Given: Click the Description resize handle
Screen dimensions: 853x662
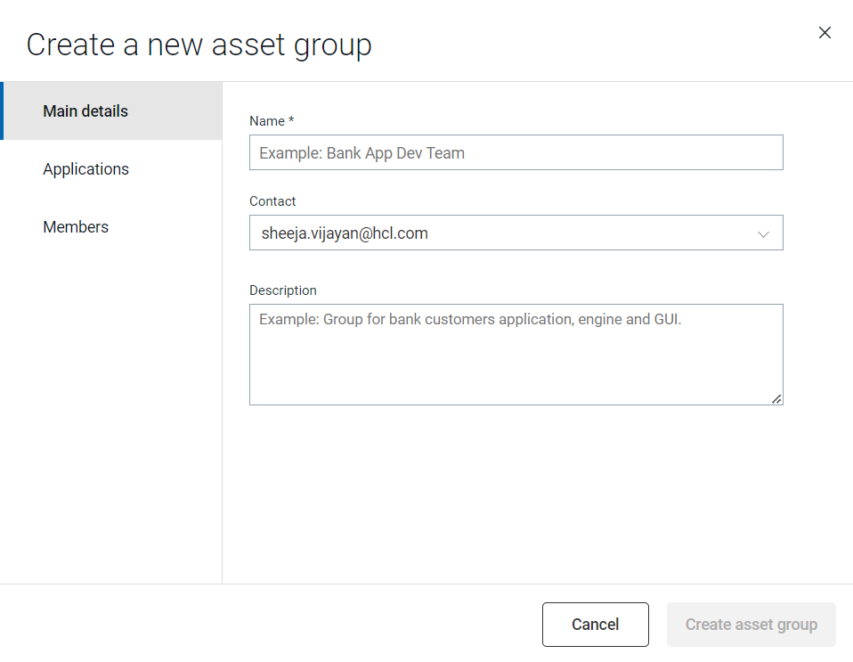Looking at the screenshot, I should (x=777, y=399).
